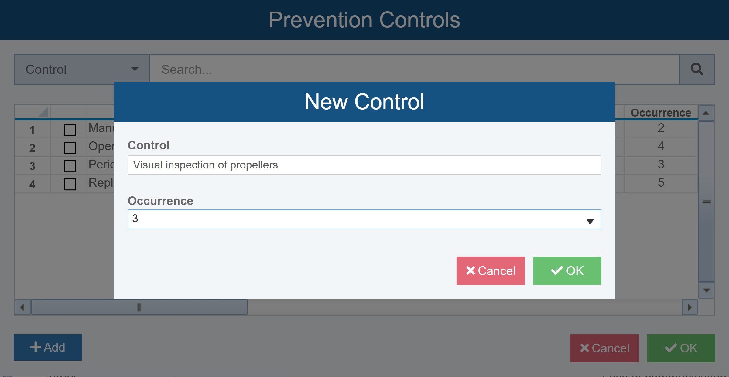Confirm the New Control dialog with OK
Screen dimensions: 729x377
click(x=567, y=271)
